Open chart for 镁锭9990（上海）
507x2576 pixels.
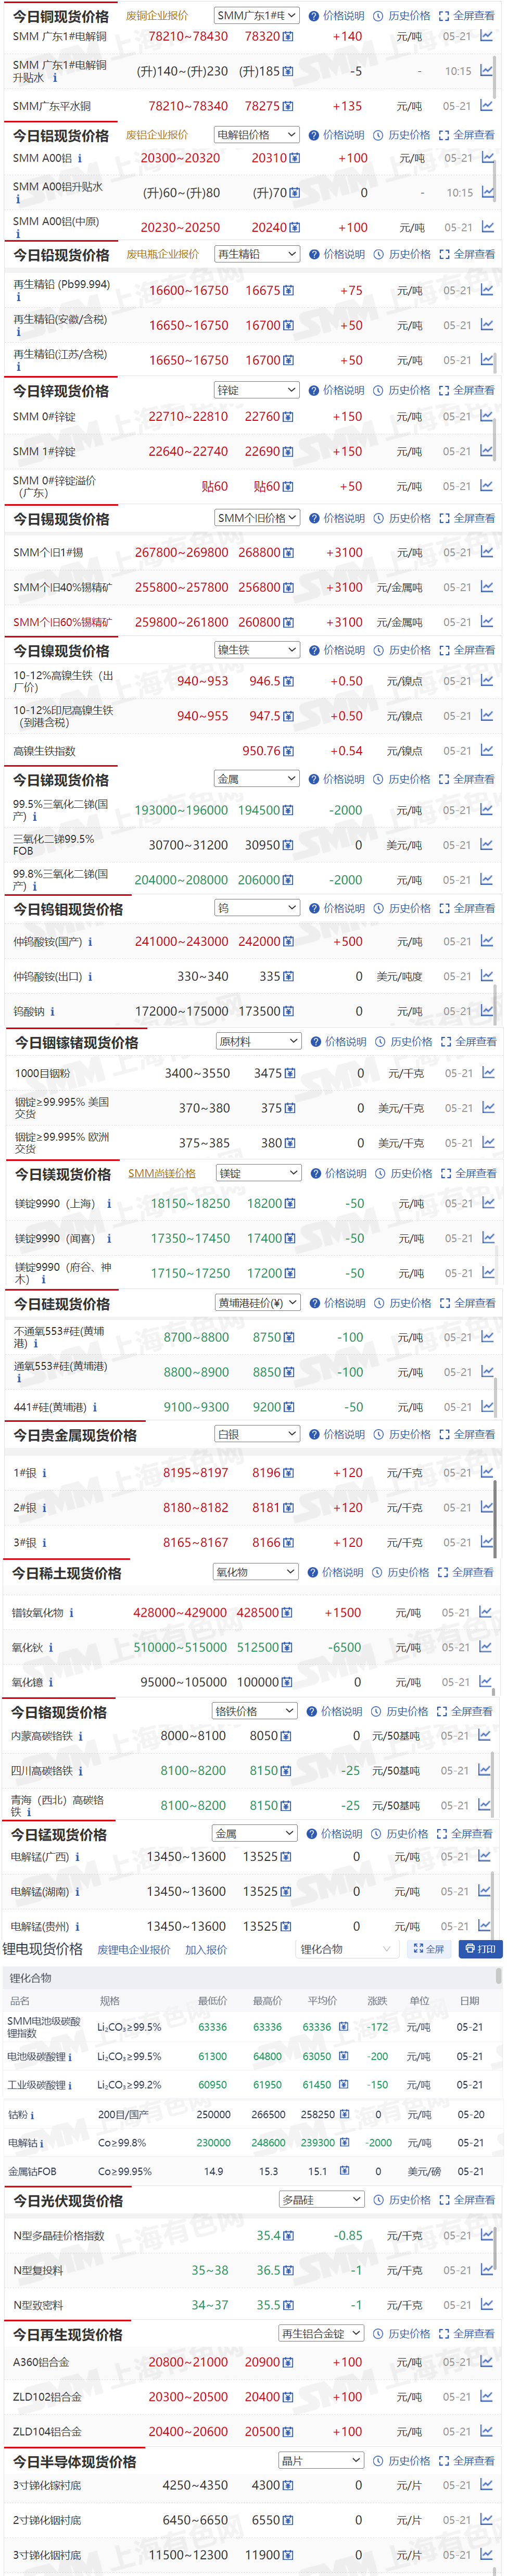point(488,1203)
